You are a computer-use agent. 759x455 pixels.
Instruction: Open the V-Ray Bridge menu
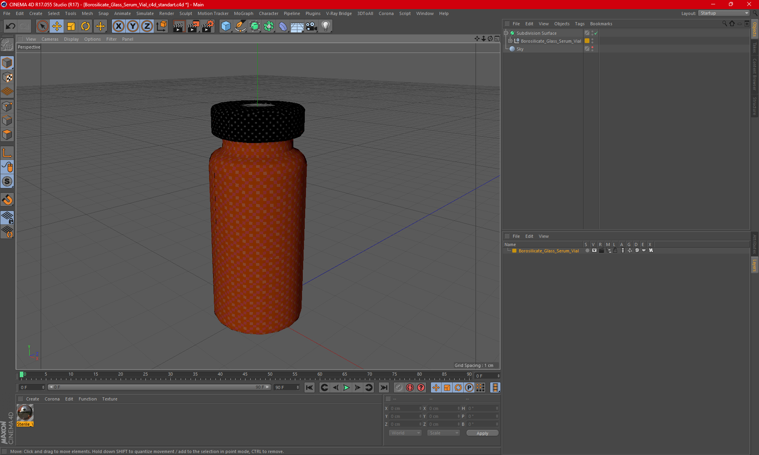point(339,13)
